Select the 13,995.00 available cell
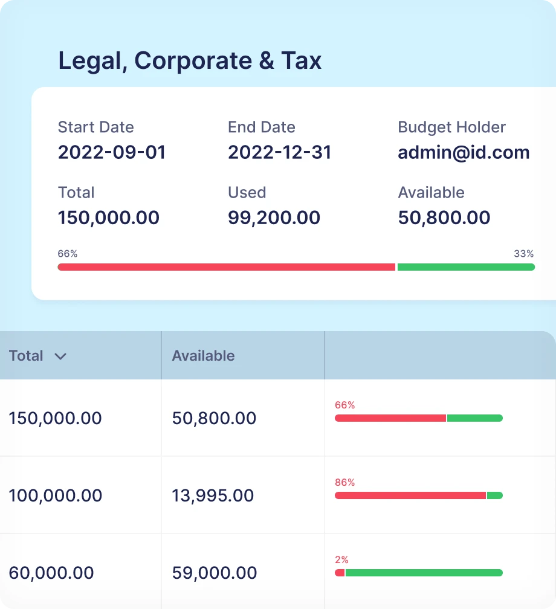Image resolution: width=556 pixels, height=609 pixels. point(213,495)
